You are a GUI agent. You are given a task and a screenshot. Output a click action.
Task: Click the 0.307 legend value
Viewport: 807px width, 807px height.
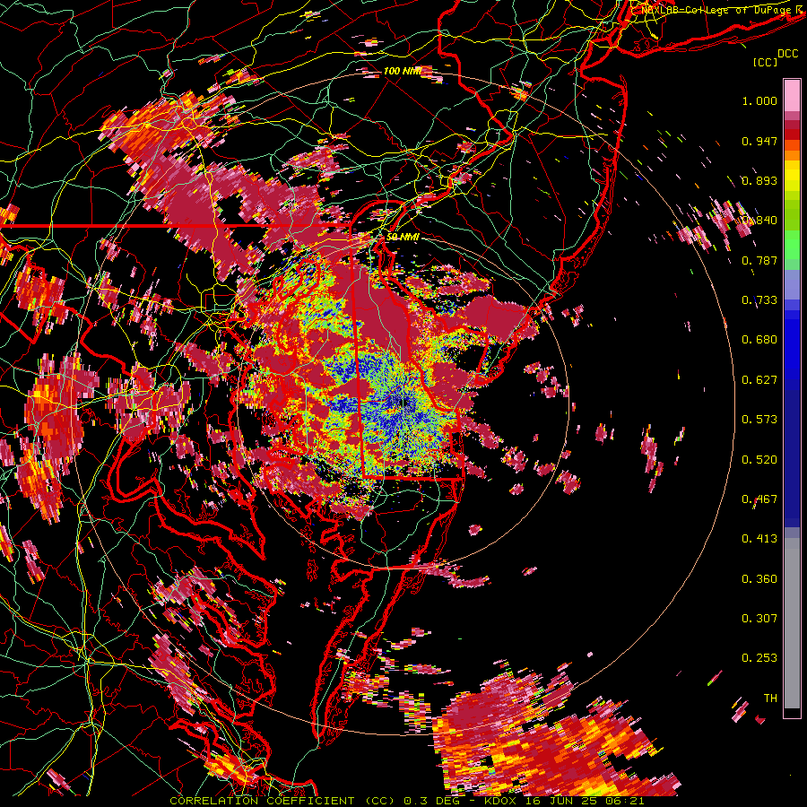click(759, 619)
